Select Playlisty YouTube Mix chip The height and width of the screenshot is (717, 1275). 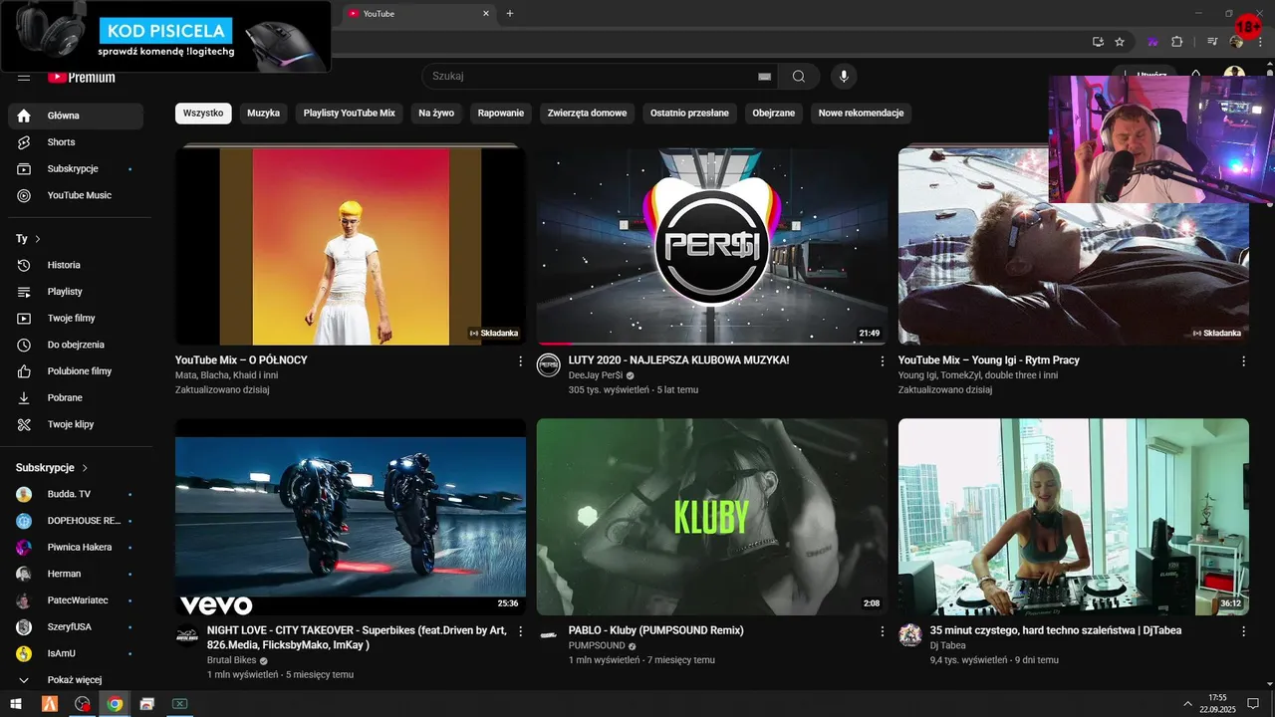(x=350, y=114)
